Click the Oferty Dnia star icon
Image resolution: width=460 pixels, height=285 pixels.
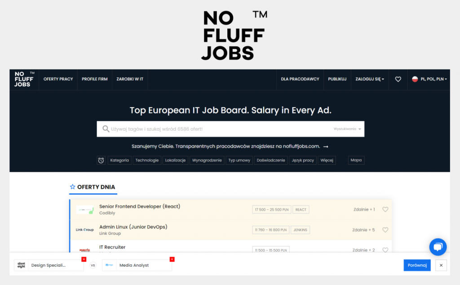(x=72, y=187)
